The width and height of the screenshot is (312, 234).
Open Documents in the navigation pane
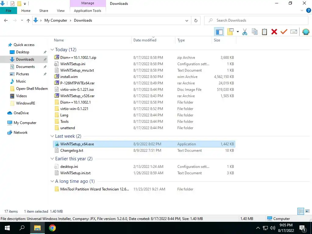tap(25, 67)
